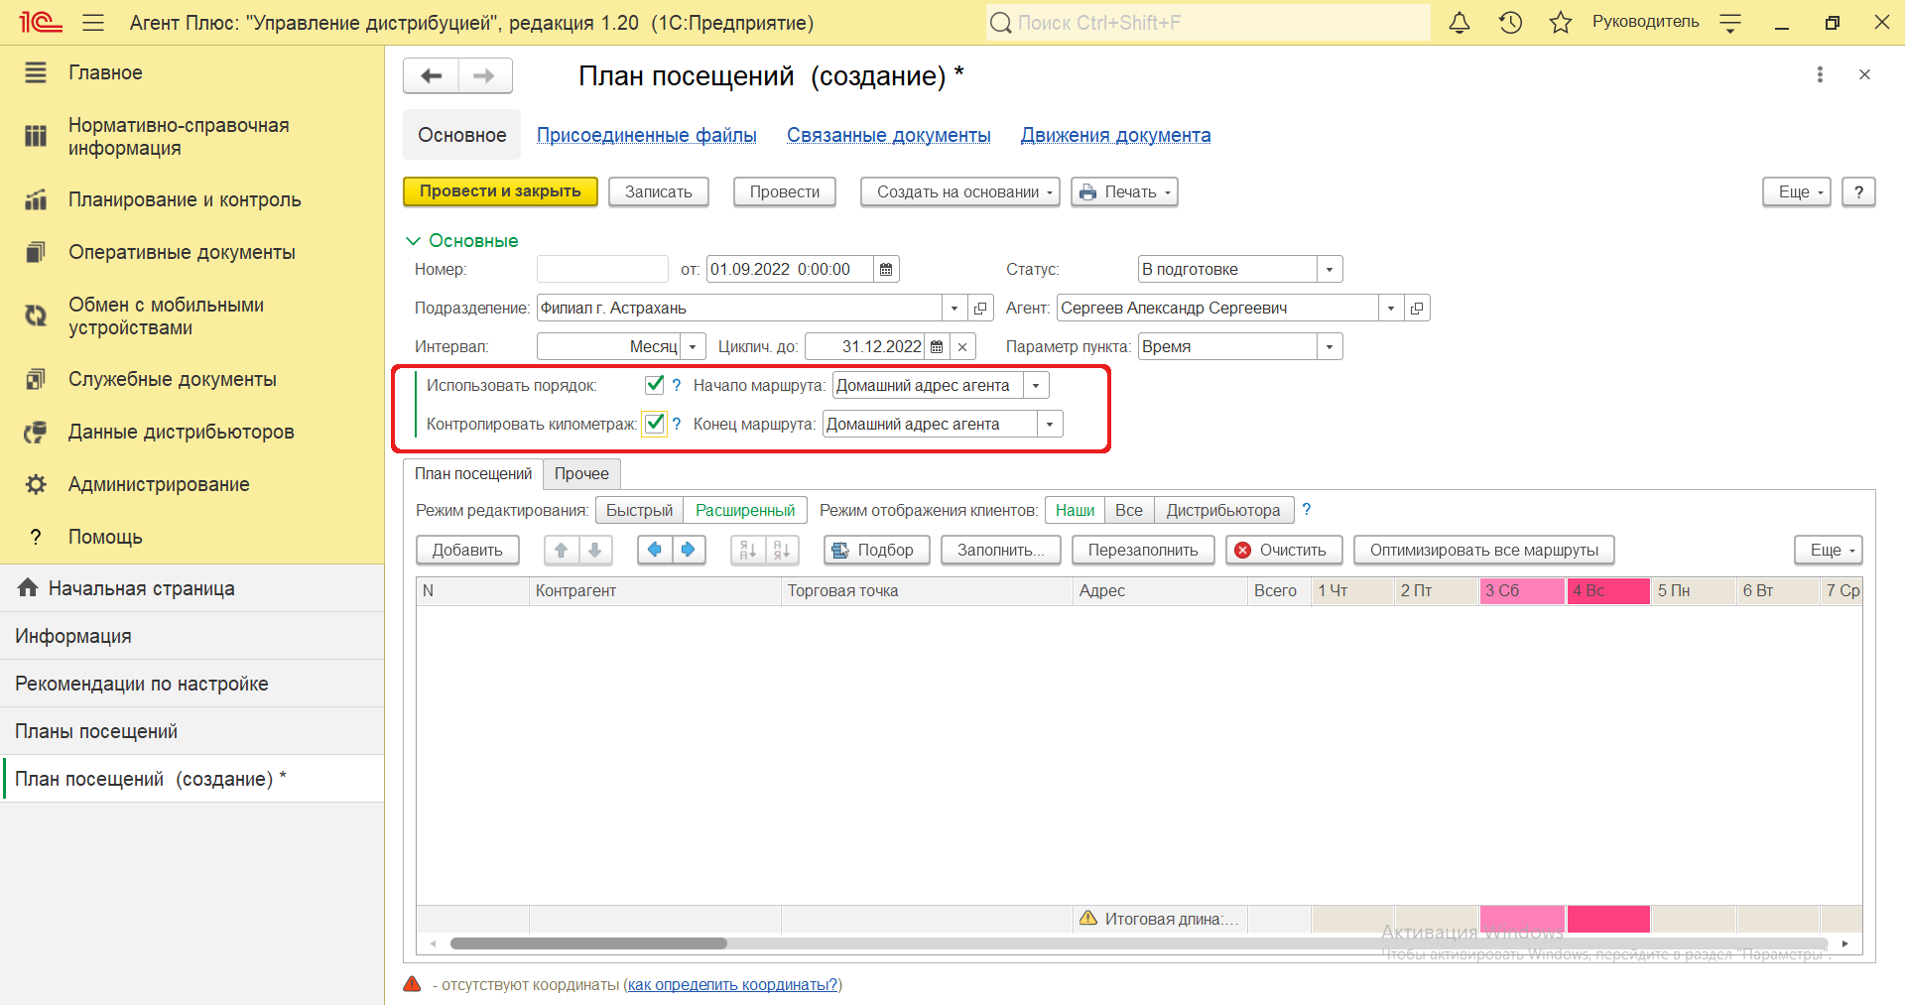Click Провести button
Image resolution: width=1905 pixels, height=1005 pixels.
tap(785, 191)
